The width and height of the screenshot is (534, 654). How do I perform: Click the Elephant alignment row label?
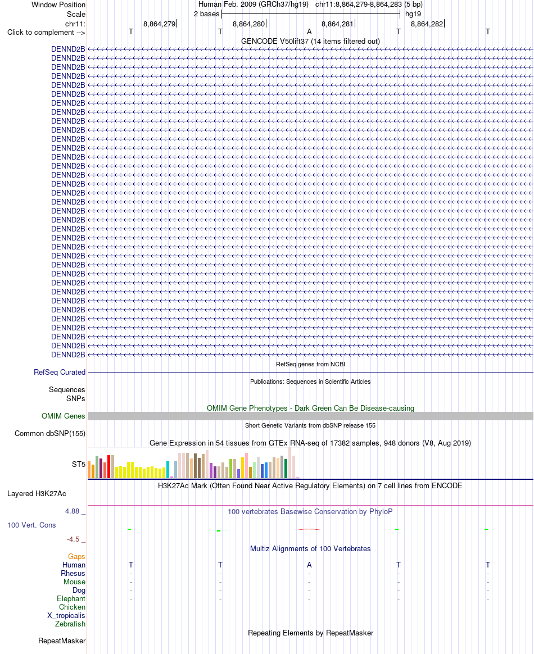pos(71,598)
